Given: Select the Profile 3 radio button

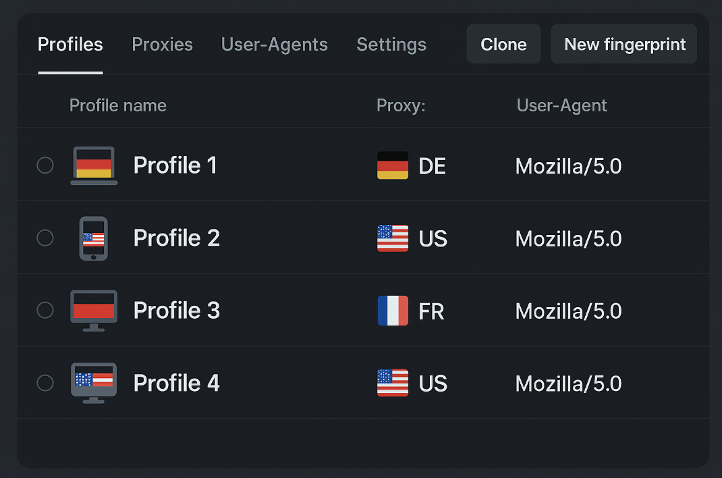Looking at the screenshot, I should pos(45,311).
